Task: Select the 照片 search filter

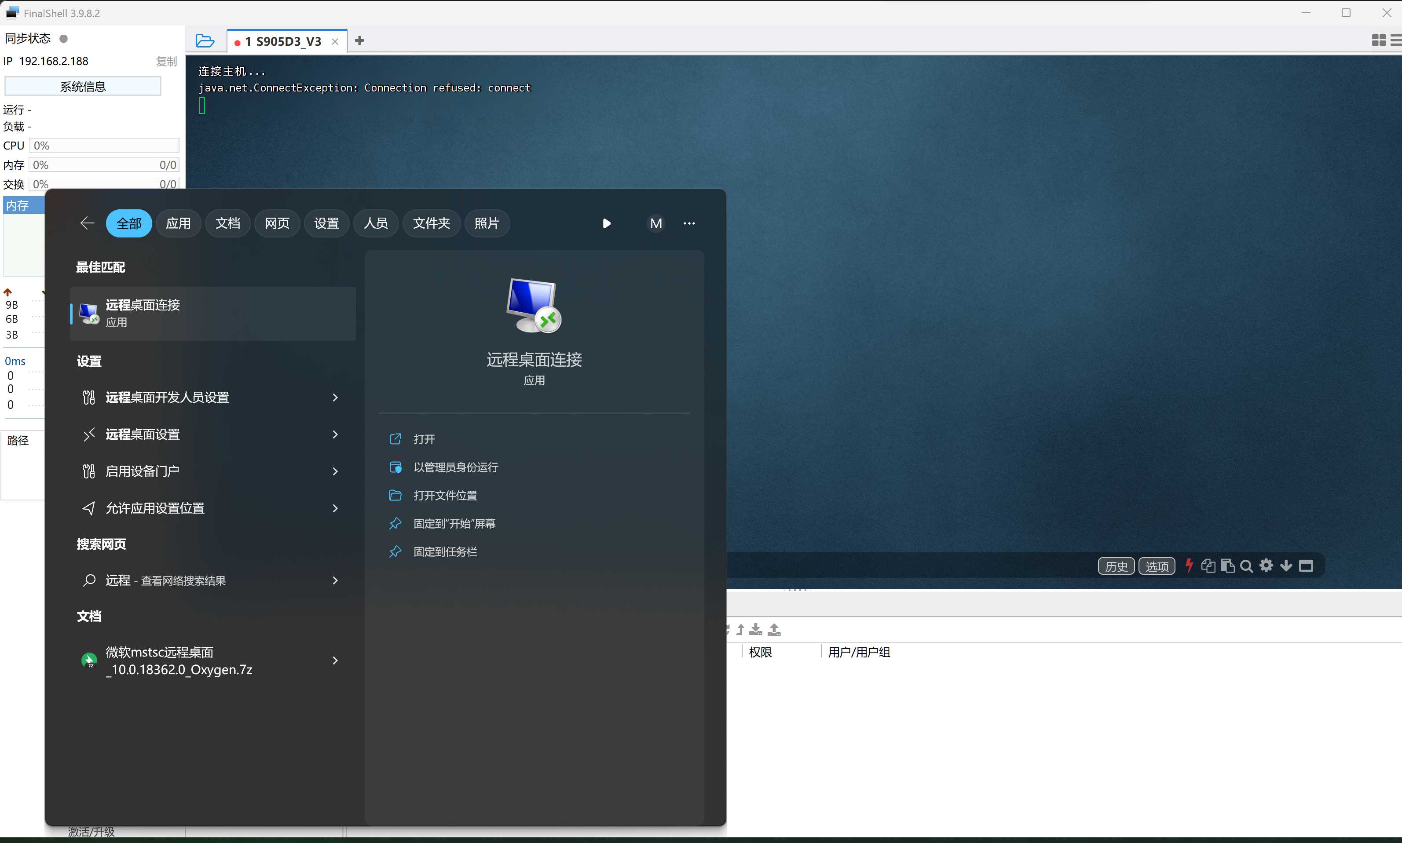Action: pyautogui.click(x=487, y=223)
